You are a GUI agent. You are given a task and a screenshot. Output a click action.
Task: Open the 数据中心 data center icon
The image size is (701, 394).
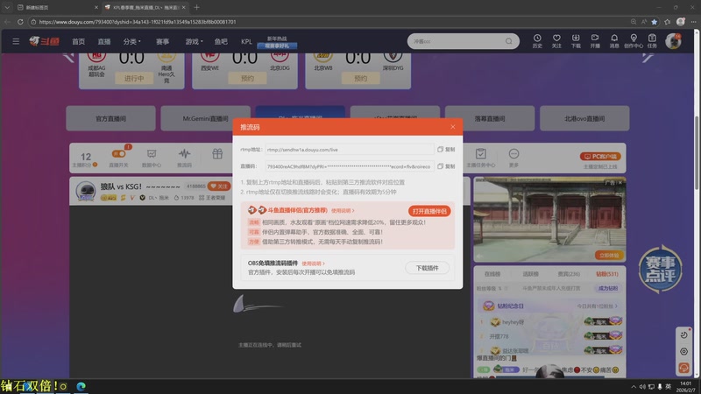[152, 158]
